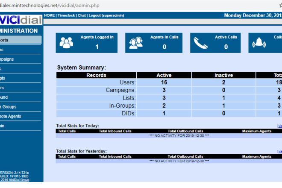Viewport: 282px width, 188px height.
Task: Click the Users row label in System Summary
Action: coord(128,82)
